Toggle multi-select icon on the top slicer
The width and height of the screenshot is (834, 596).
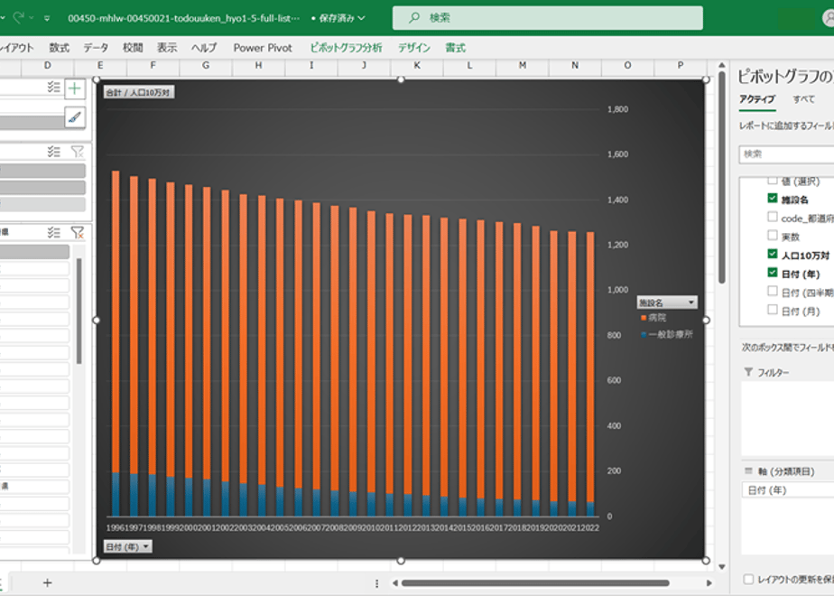click(x=53, y=88)
